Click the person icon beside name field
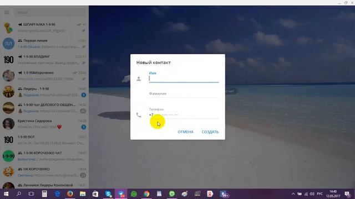Viewport: 355px width, 199px height. [139, 78]
